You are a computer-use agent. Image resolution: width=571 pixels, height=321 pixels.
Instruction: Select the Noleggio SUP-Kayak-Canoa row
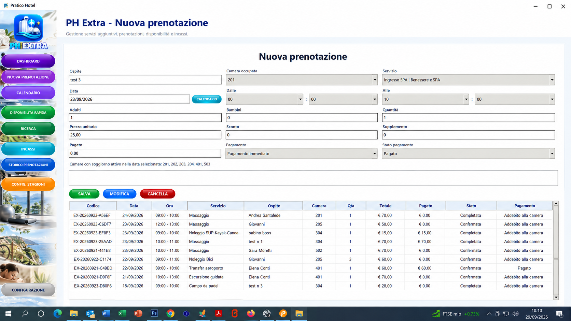point(311,233)
